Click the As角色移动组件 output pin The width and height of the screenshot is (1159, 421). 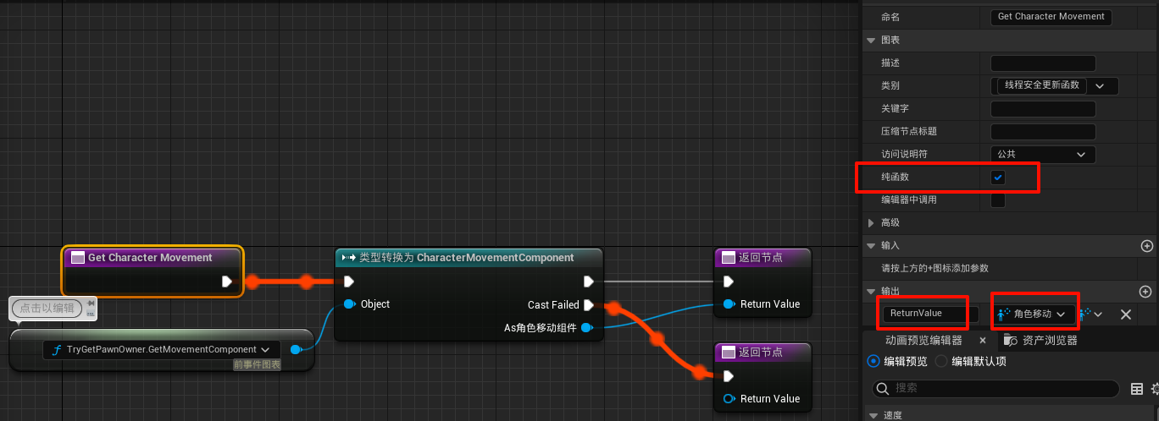(586, 328)
